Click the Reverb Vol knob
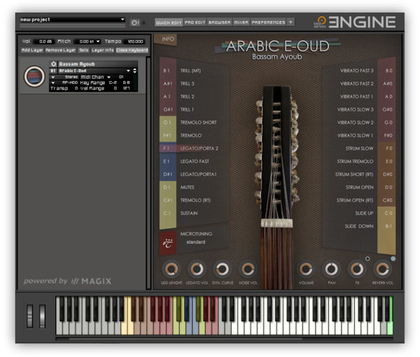Viewport: 420px width, 357px height. (x=382, y=269)
